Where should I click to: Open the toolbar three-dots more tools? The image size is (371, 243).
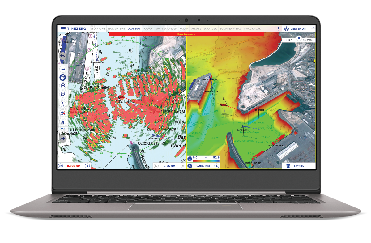pyautogui.click(x=62, y=129)
